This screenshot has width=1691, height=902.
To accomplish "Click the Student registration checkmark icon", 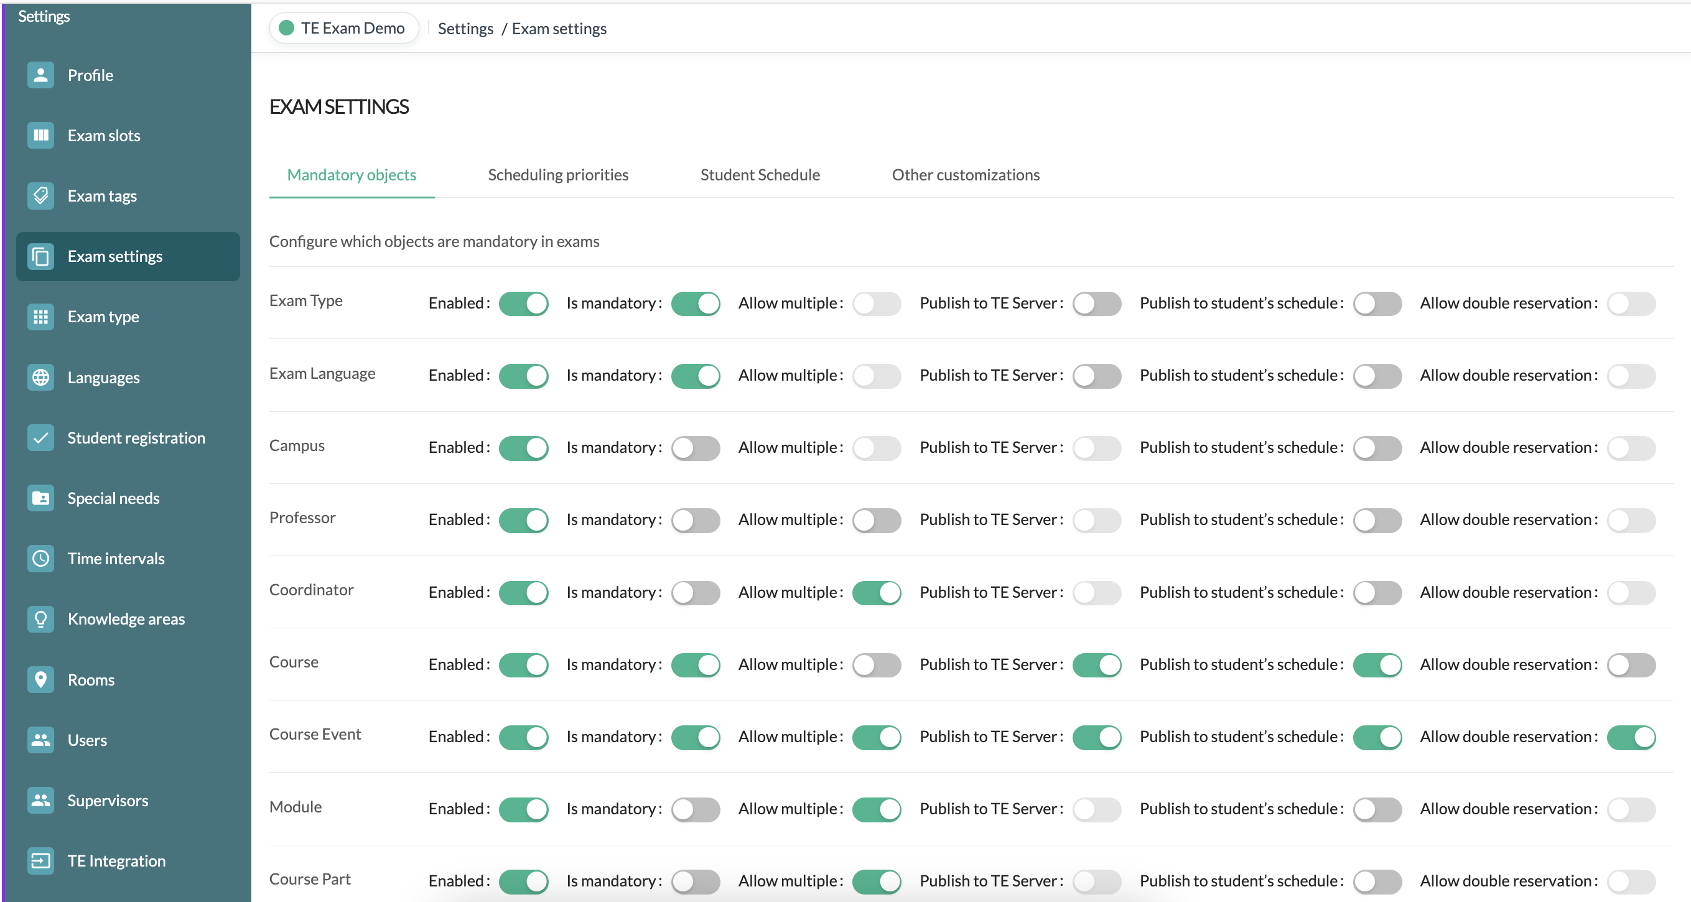I will tap(40, 438).
